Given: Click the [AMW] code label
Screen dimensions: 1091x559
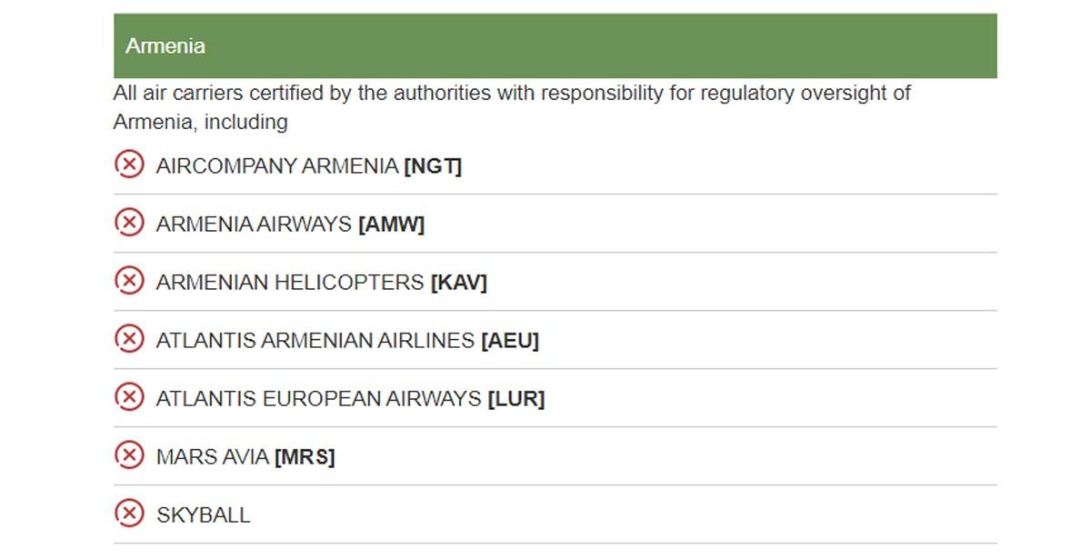Looking at the screenshot, I should pyautogui.click(x=392, y=225).
